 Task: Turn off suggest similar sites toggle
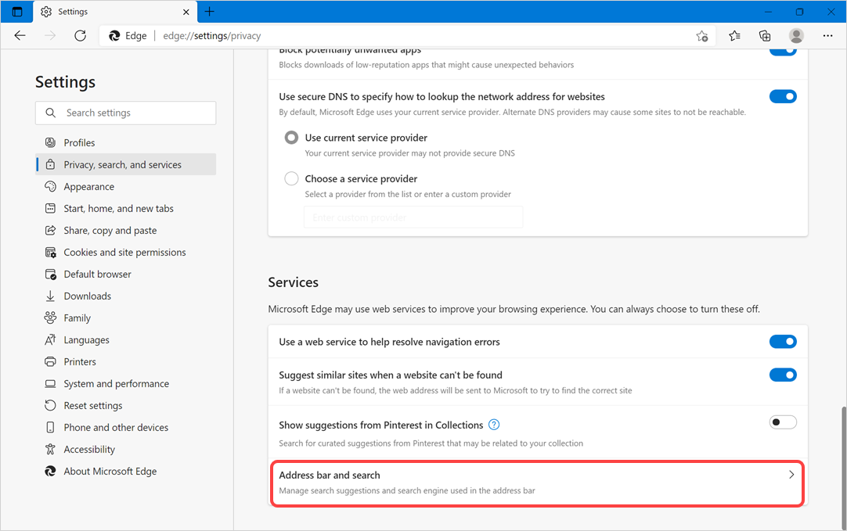[x=783, y=375]
